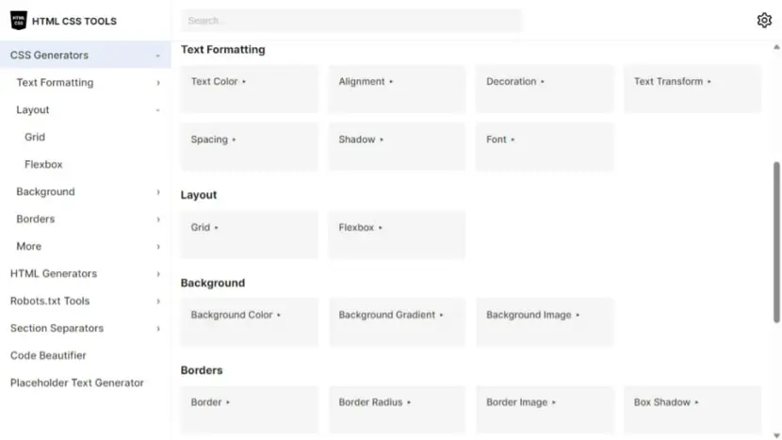This screenshot has width=782, height=440.
Task: Expand the HTML Generators chevron
Action: click(158, 274)
